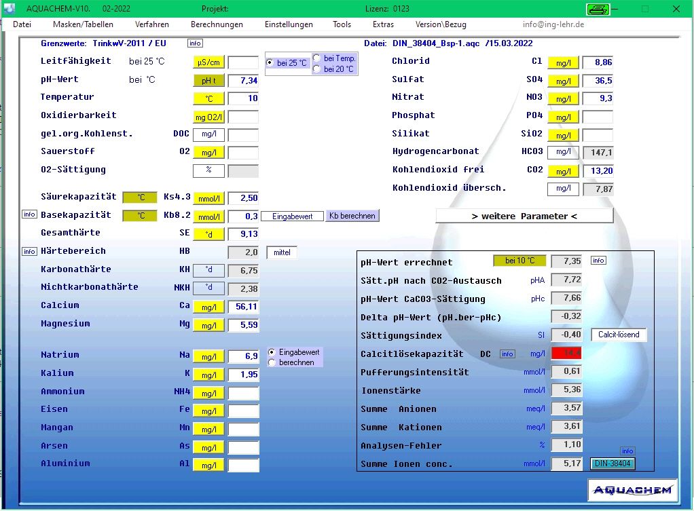The width and height of the screenshot is (694, 511).
Task: Click the °C unit button for Temperatur
Action: pos(208,98)
